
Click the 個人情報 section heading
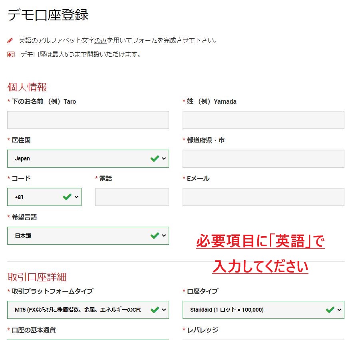(27, 87)
